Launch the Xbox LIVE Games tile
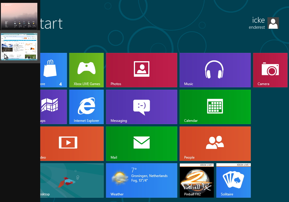The height and width of the screenshot is (202, 289). (86, 70)
